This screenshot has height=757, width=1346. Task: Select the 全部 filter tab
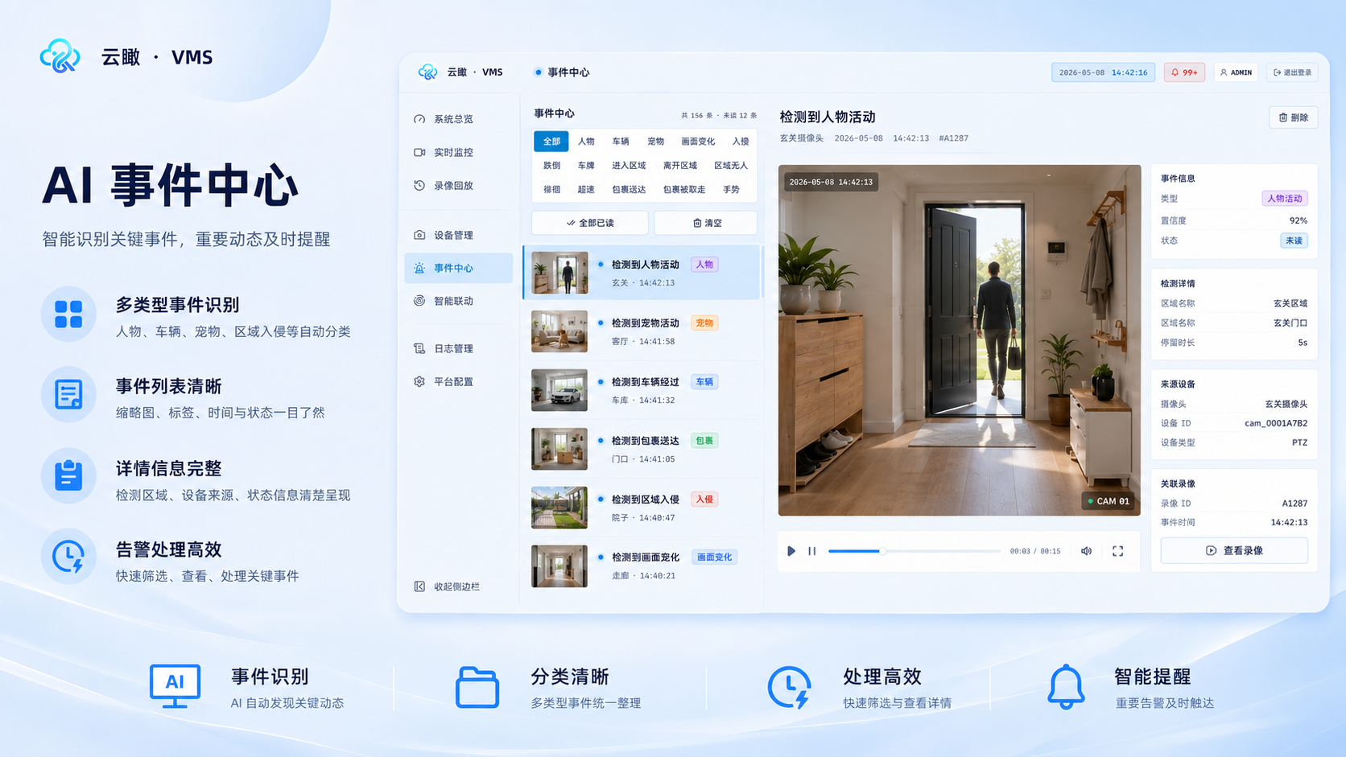coord(551,141)
